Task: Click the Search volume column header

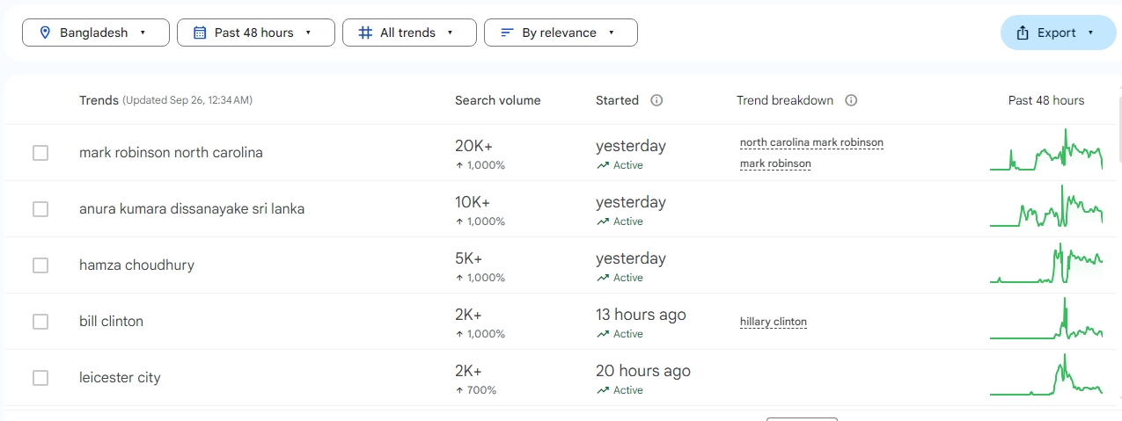Action: [x=498, y=100]
